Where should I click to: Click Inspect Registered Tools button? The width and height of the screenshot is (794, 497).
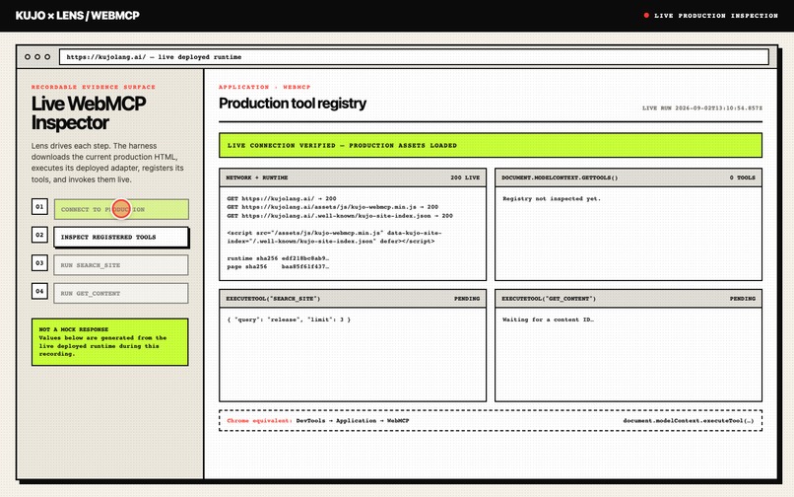pyautogui.click(x=121, y=237)
